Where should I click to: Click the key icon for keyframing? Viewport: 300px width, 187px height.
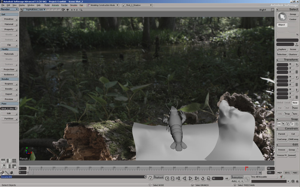(247, 179)
